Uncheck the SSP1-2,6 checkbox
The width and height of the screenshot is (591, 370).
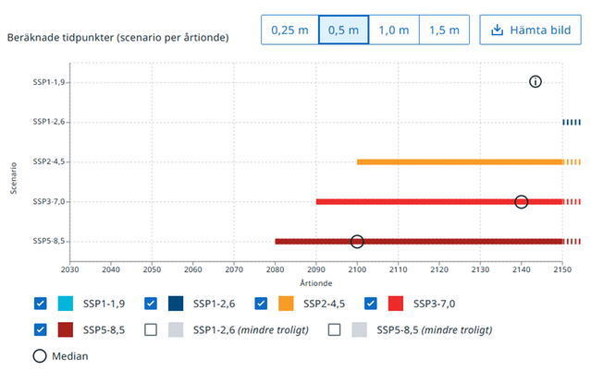click(x=151, y=304)
